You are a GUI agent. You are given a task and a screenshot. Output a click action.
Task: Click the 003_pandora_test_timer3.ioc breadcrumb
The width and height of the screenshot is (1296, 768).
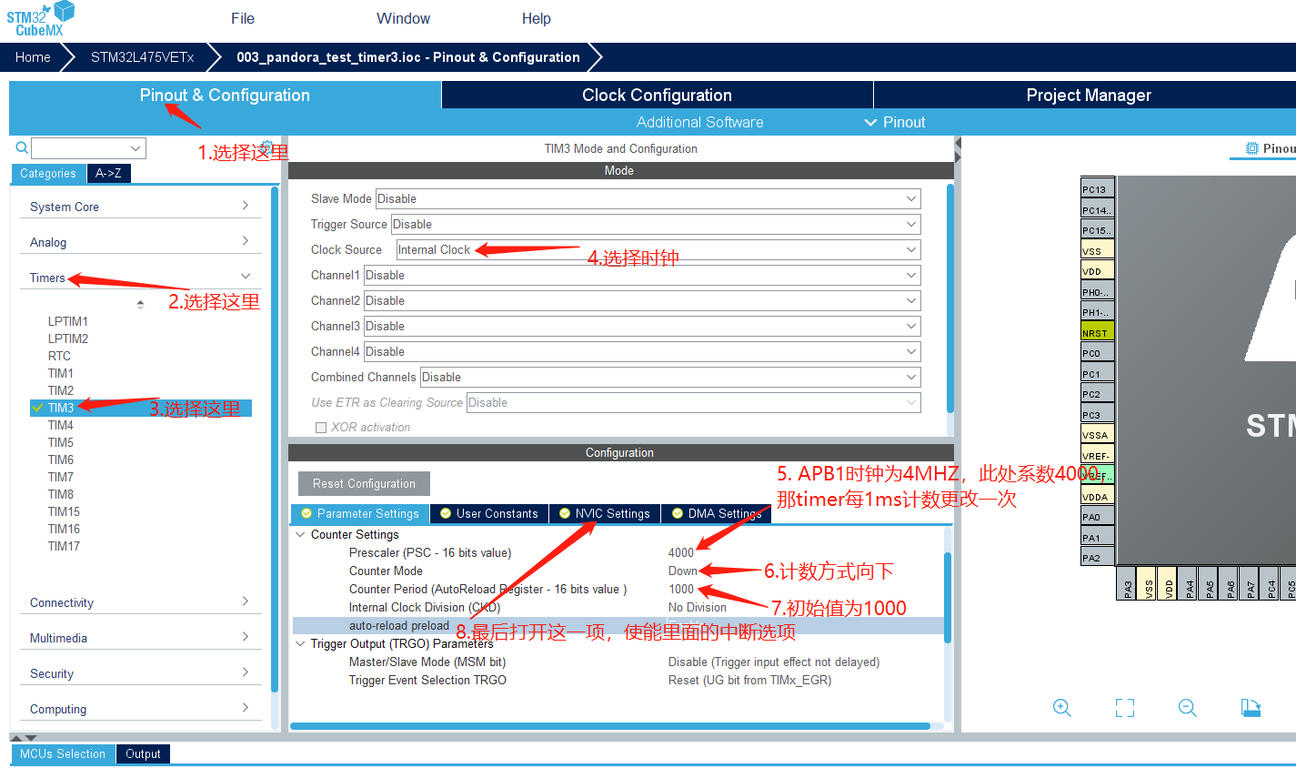[x=408, y=57]
